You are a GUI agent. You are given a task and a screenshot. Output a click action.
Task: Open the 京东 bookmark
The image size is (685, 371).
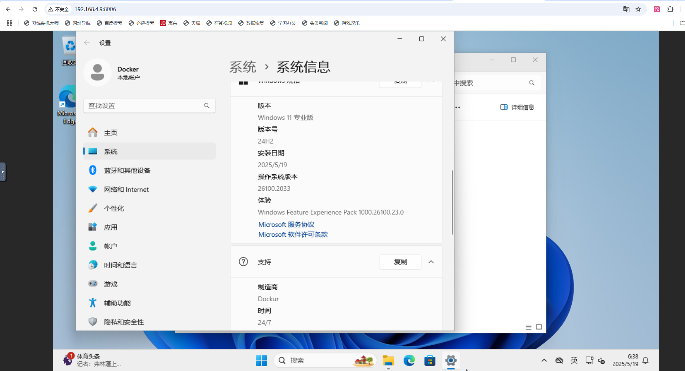pyautogui.click(x=169, y=23)
